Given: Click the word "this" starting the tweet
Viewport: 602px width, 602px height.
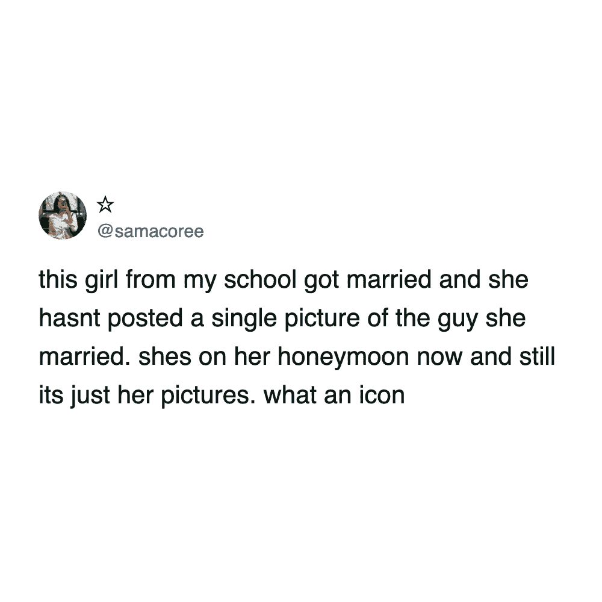Looking at the screenshot, I should [x=58, y=279].
